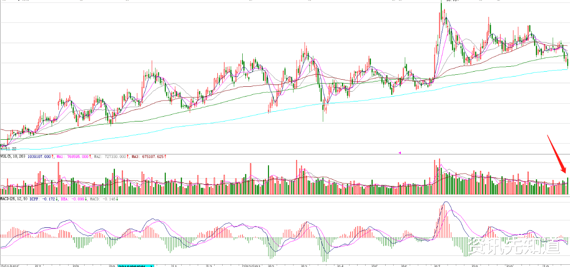Click the highlighted cyan date on time axis

point(136,266)
